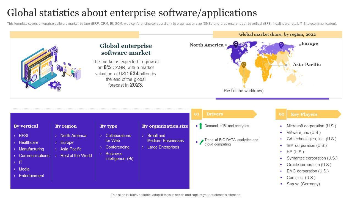Screen dimensions: 352x198
Task: Click the chevron next to BFSI
Action: pyautogui.click(x=15, y=136)
